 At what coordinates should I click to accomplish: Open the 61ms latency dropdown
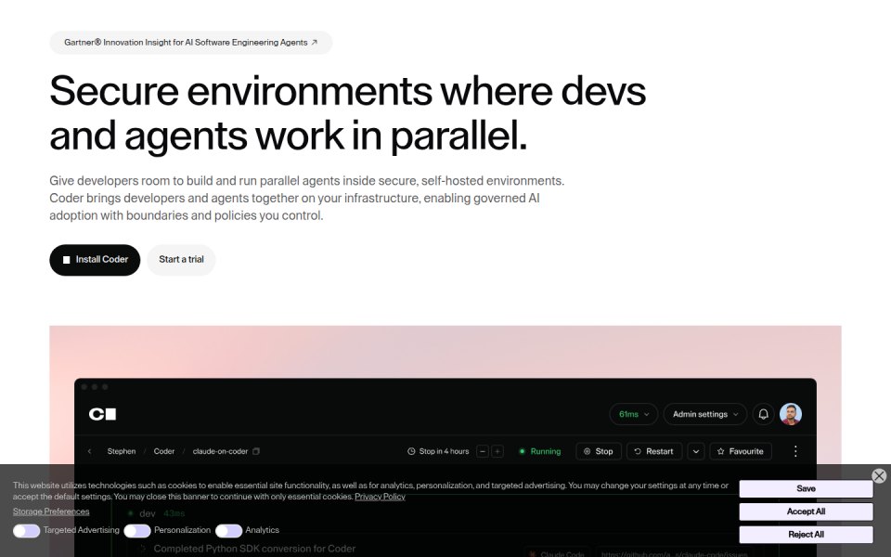pos(634,414)
